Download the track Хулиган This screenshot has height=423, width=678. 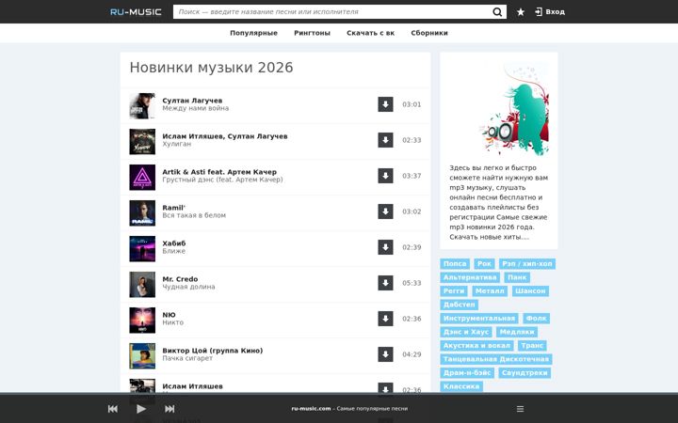385,140
